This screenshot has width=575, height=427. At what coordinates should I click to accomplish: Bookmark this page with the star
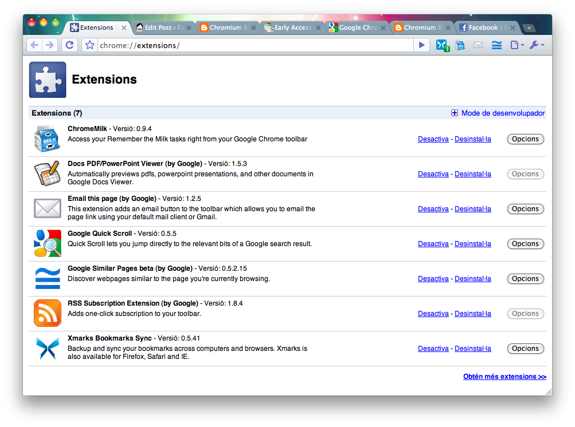(x=90, y=45)
